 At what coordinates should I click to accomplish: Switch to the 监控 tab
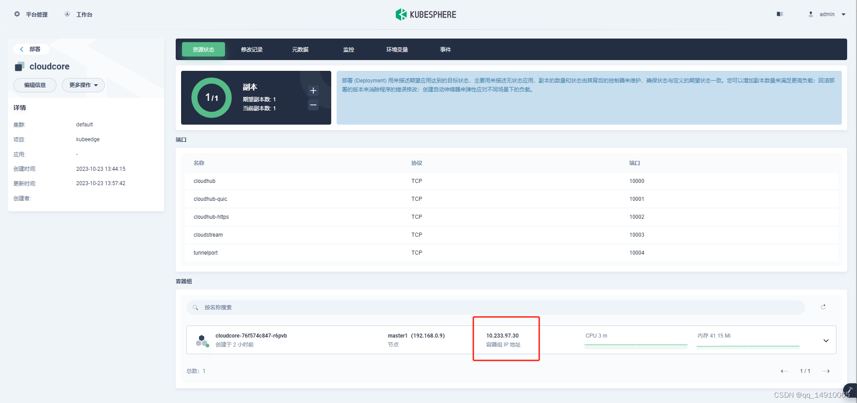[x=349, y=49]
